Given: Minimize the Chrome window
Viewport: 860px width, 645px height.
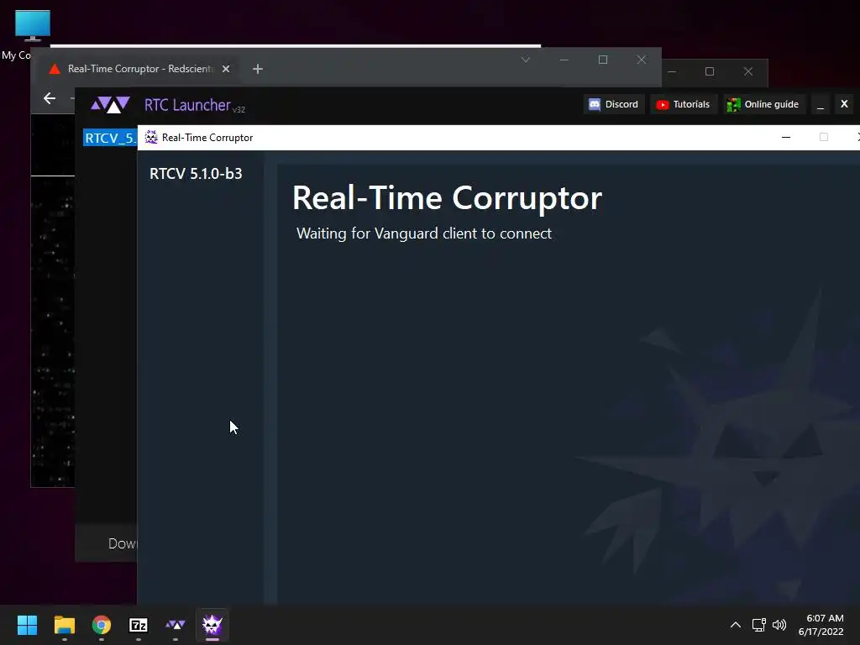Looking at the screenshot, I should [x=564, y=60].
